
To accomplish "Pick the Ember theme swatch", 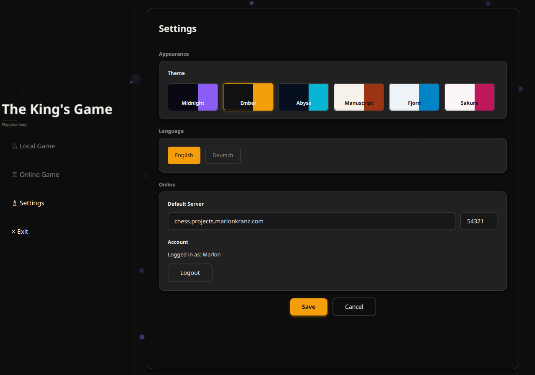I will [248, 97].
